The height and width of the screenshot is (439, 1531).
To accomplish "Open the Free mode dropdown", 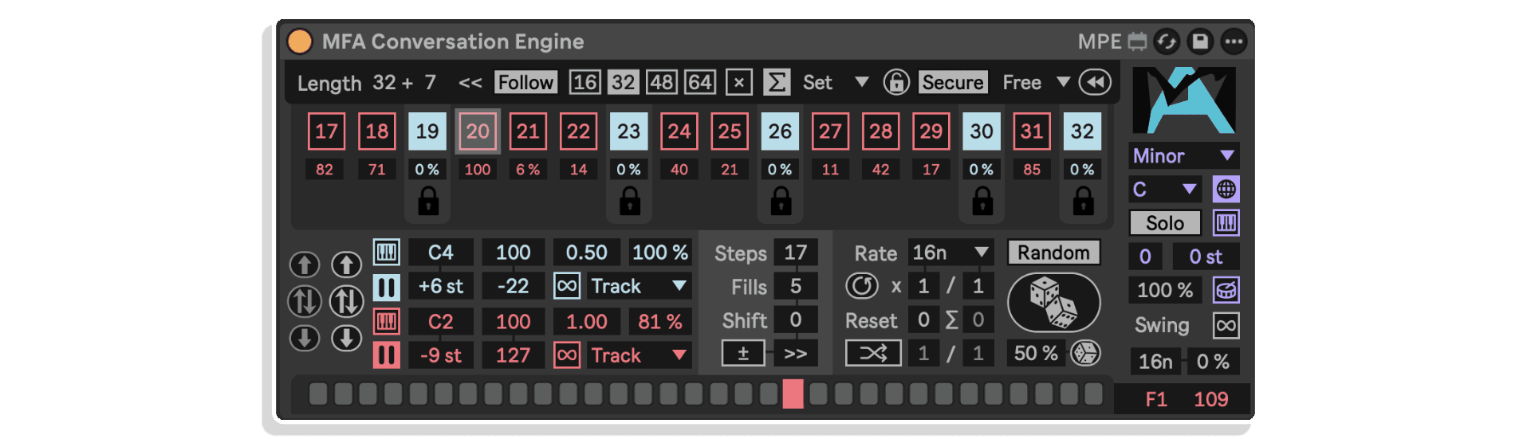I will click(x=1035, y=83).
